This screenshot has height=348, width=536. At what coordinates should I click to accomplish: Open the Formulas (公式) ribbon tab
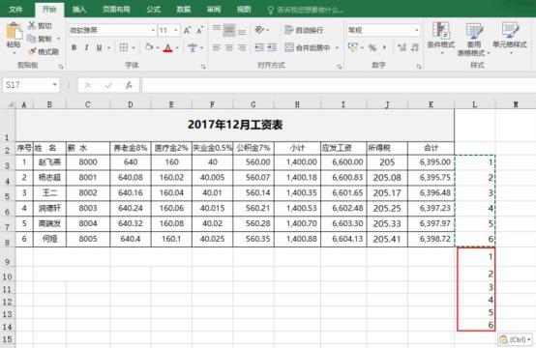point(154,10)
